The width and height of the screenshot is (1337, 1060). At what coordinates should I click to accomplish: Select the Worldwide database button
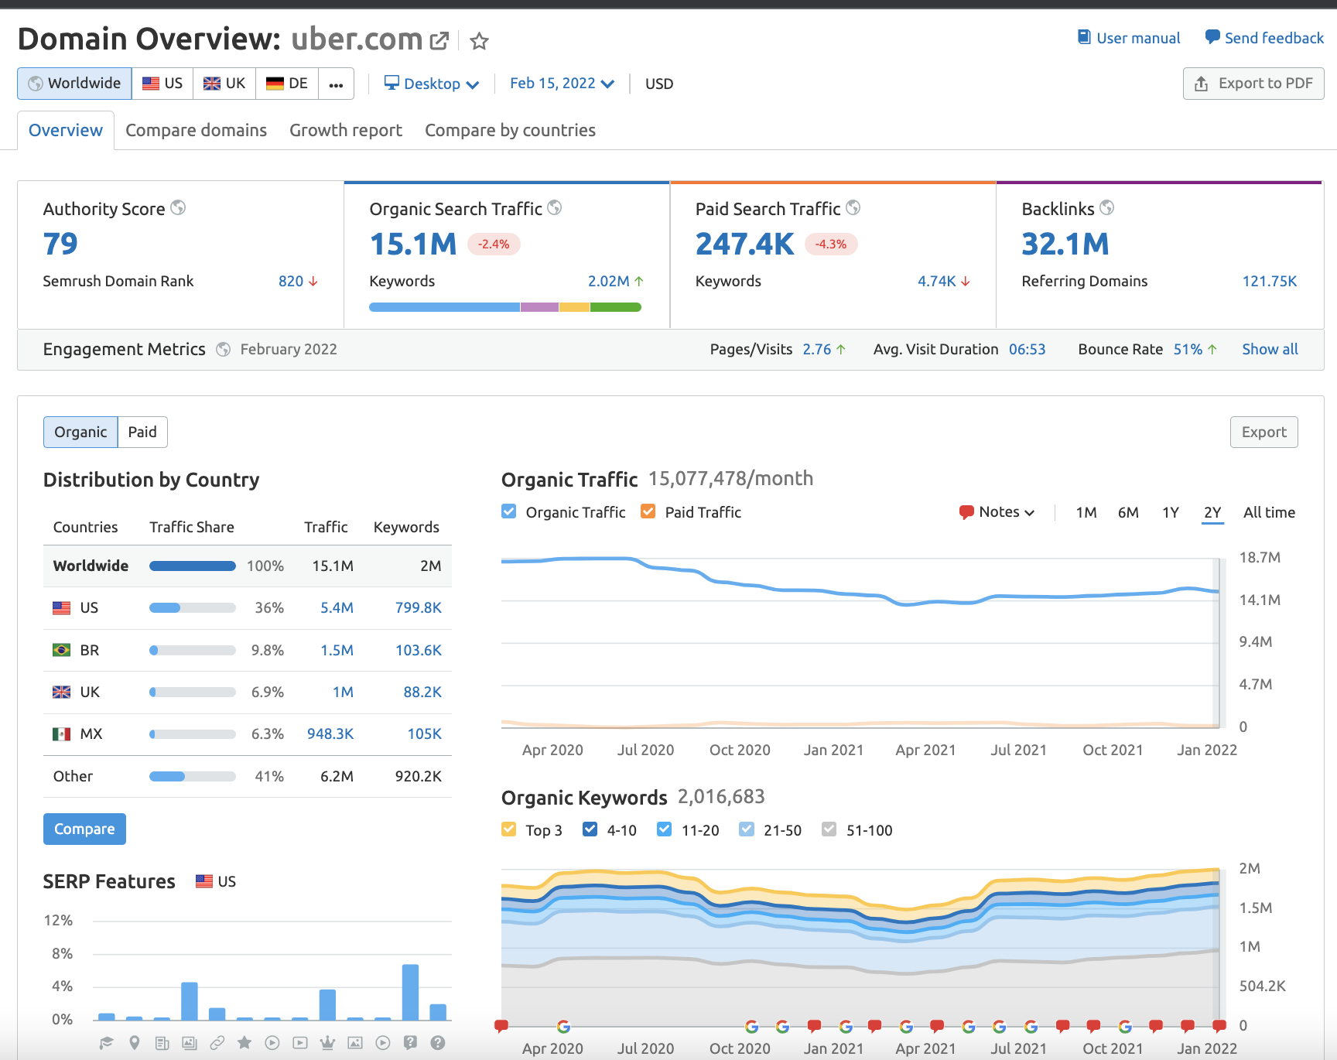click(x=74, y=84)
